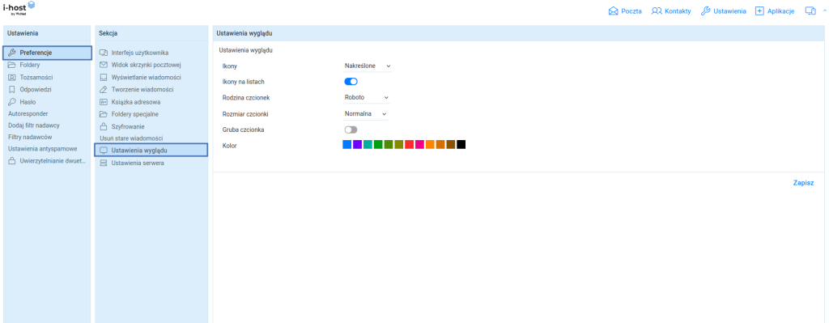829x323 pixels.
Task: Open Usuń stare wiadomości section
Action: [131, 138]
